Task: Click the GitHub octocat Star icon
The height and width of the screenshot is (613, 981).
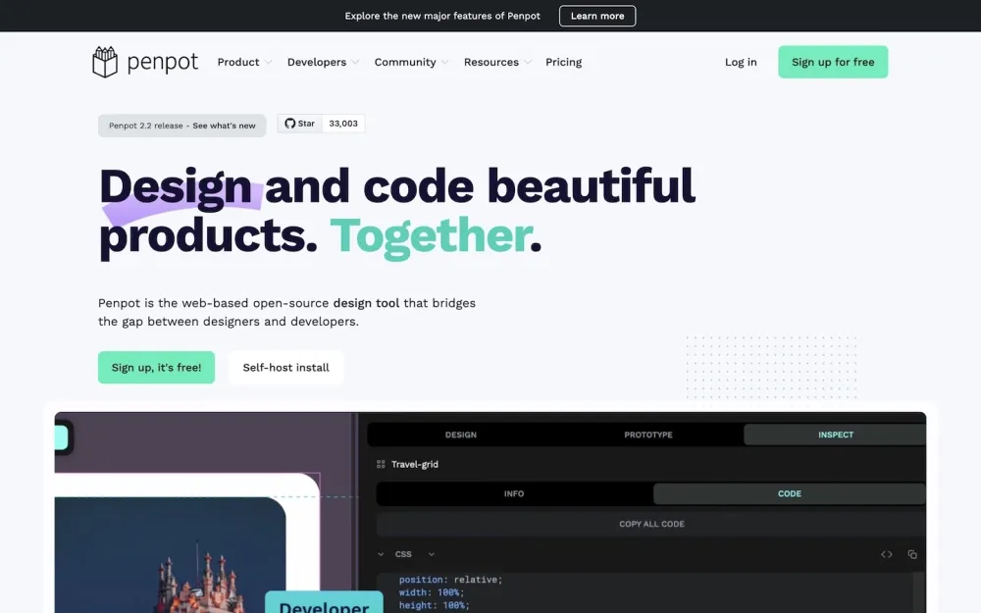Action: pyautogui.click(x=287, y=123)
